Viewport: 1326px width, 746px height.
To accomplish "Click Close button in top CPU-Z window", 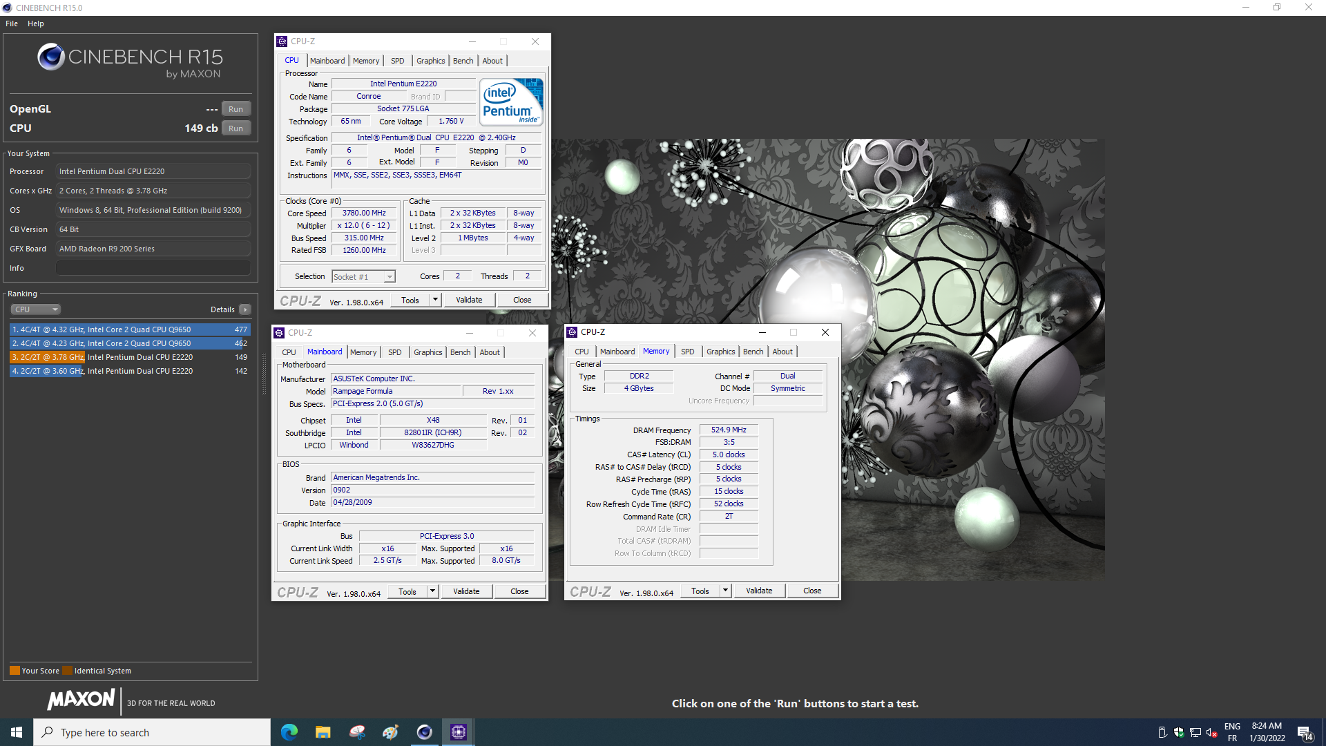I will [522, 300].
